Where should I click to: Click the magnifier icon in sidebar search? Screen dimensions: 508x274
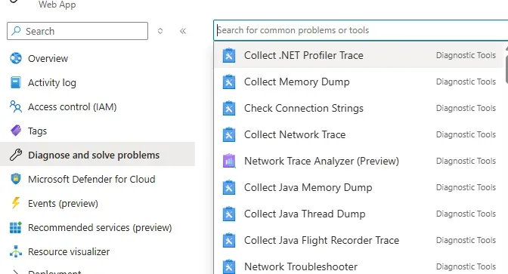16,31
